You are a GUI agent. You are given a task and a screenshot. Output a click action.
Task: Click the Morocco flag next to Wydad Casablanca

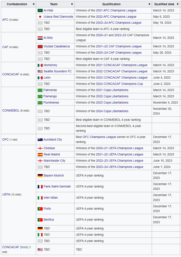[40, 46]
